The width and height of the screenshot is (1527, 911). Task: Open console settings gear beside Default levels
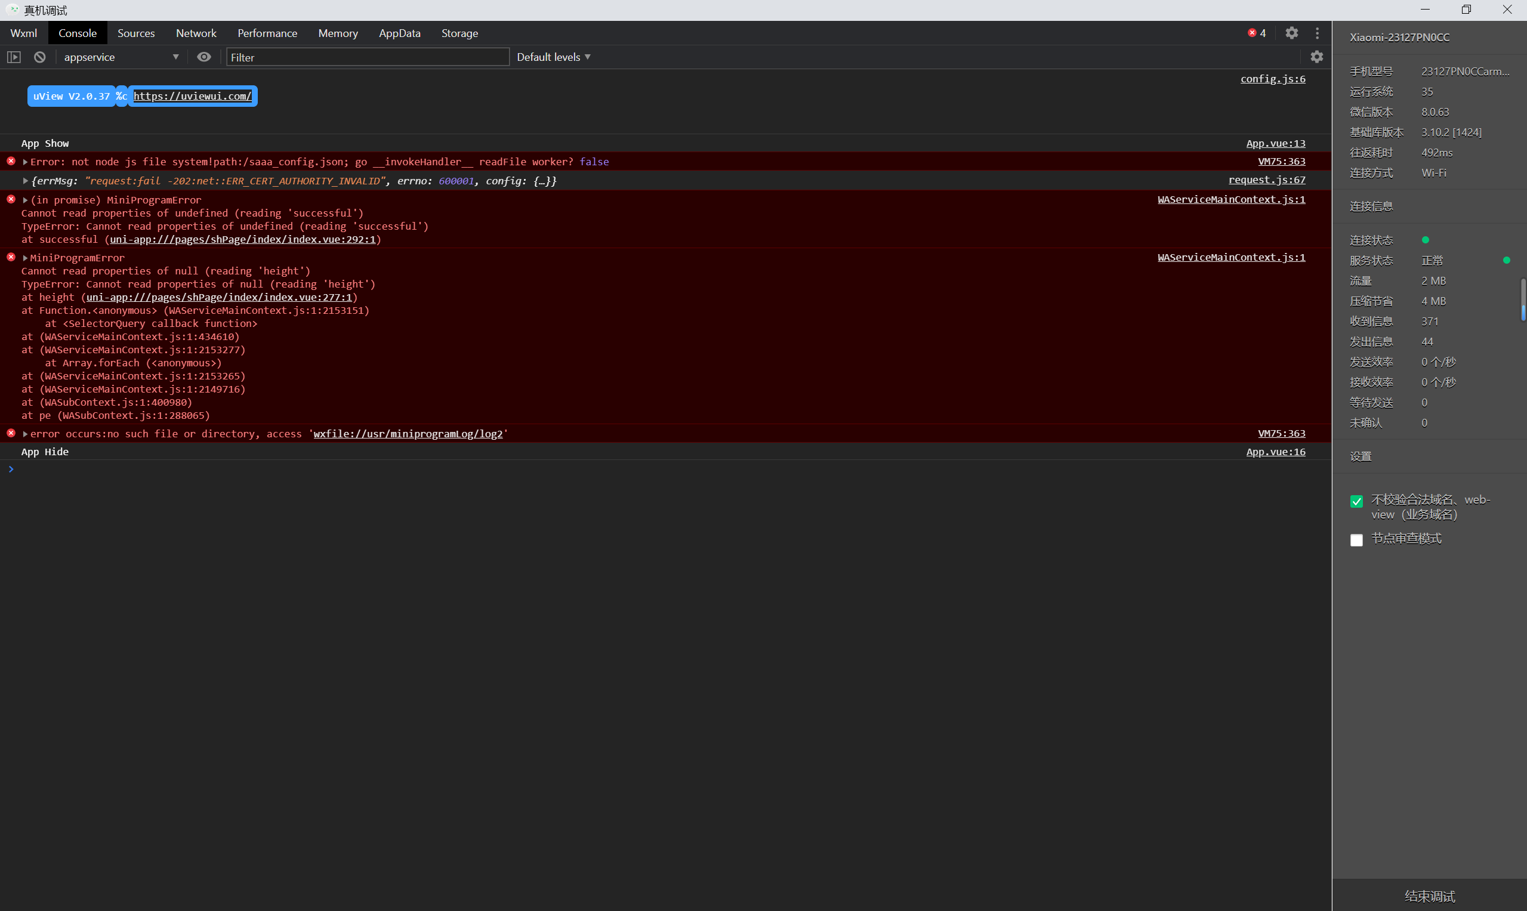1316,57
